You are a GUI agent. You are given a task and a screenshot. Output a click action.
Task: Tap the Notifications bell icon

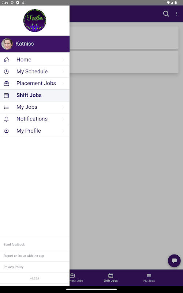6,119
